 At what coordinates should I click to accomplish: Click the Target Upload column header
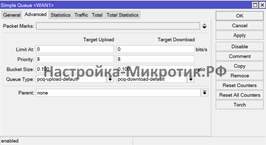98,39
